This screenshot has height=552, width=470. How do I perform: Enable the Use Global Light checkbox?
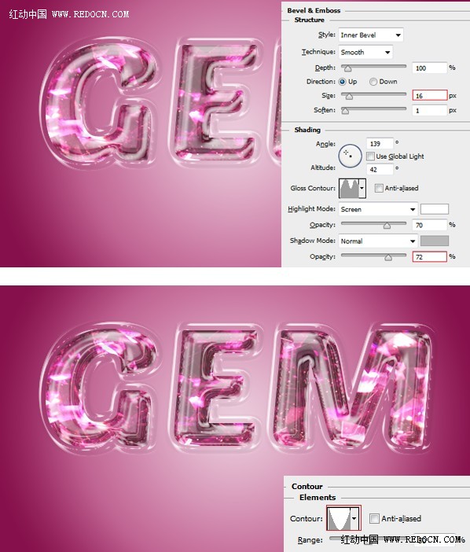pos(370,156)
